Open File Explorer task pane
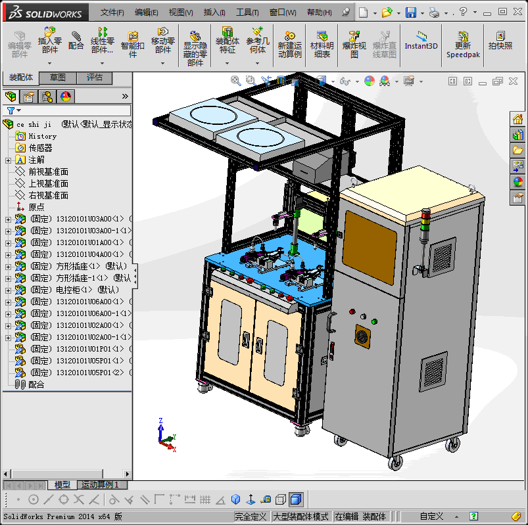528x525 pixels. tap(517, 150)
